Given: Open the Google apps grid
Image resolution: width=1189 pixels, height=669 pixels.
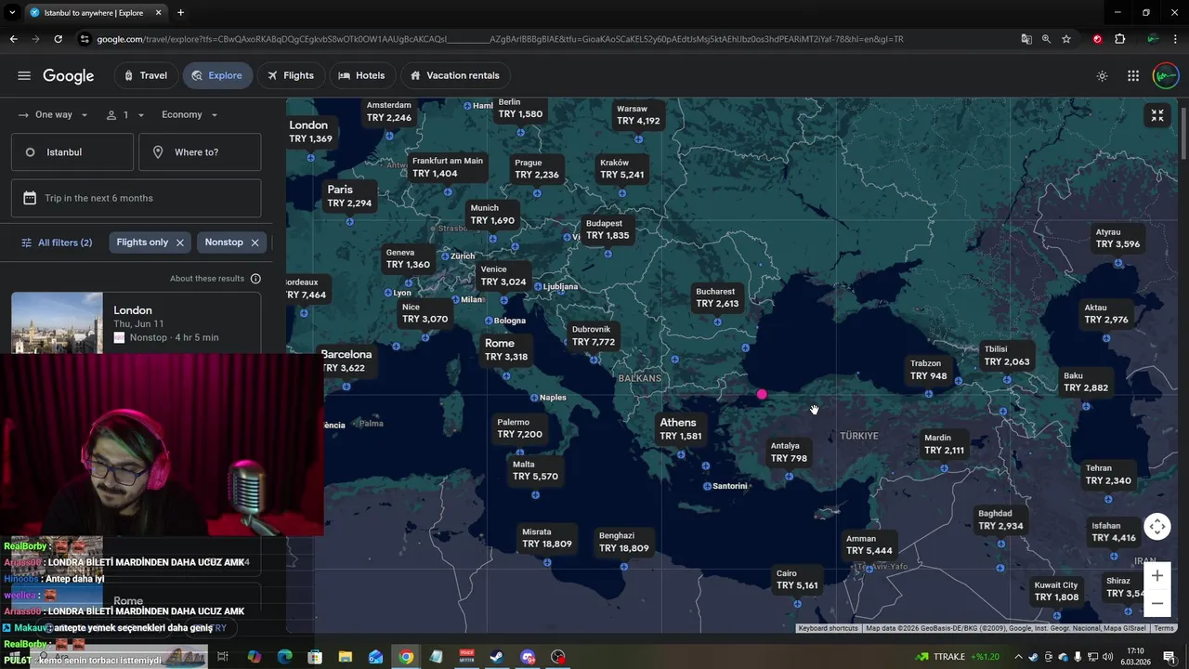Looking at the screenshot, I should (x=1133, y=76).
